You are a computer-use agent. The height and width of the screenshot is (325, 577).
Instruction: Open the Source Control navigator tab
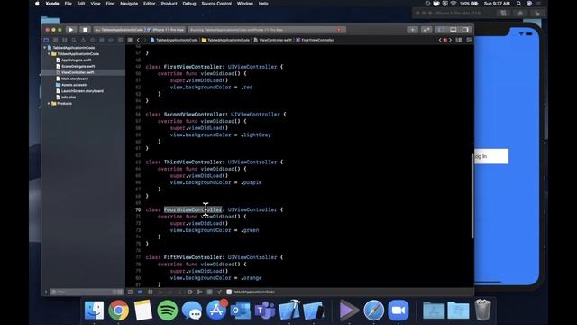(56, 40)
